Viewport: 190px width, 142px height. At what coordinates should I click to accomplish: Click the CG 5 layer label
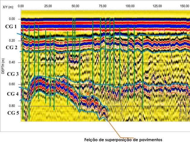[x=13, y=113]
